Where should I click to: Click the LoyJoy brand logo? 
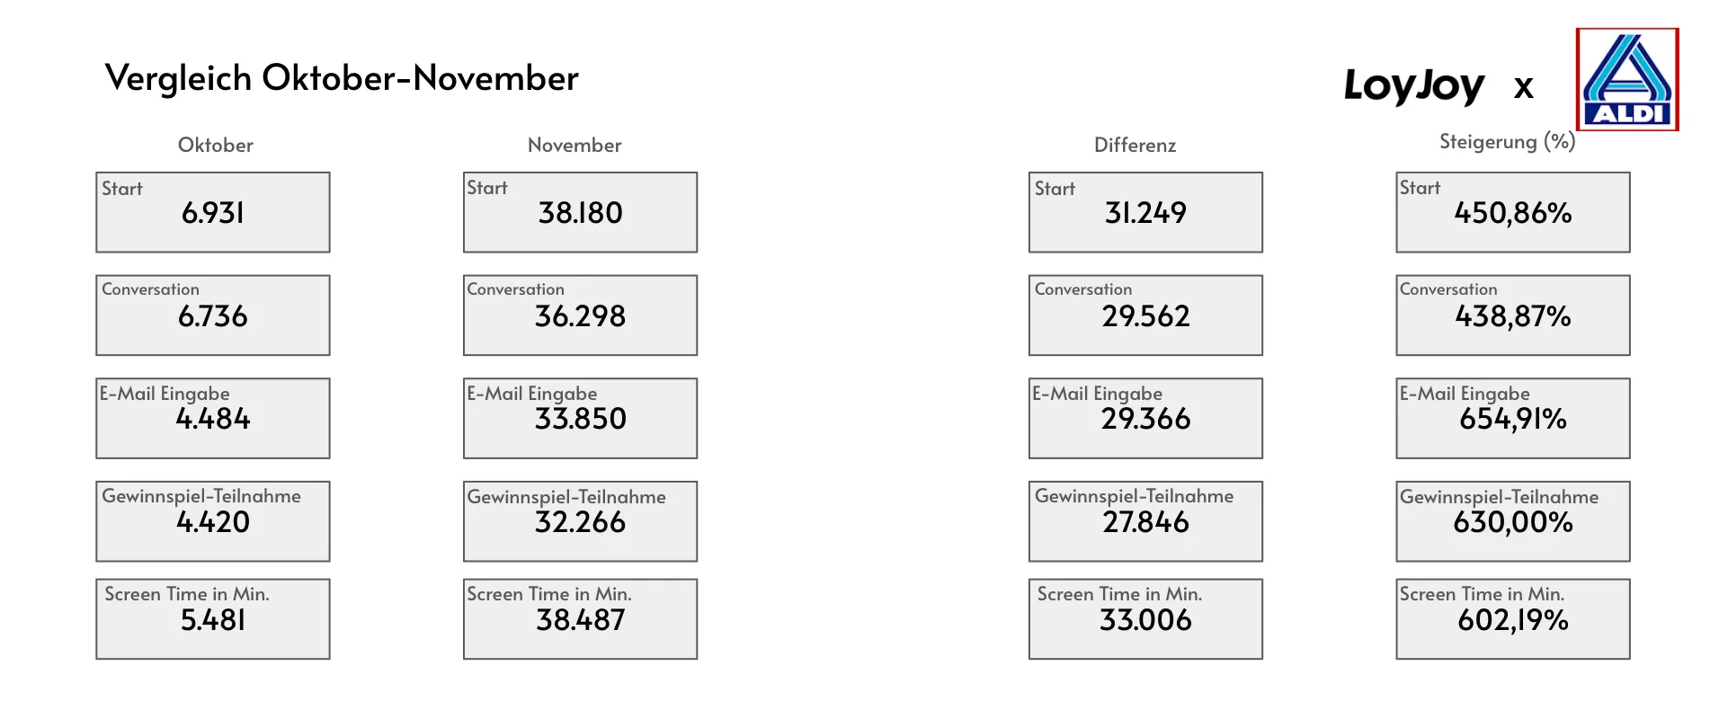pos(1413,86)
